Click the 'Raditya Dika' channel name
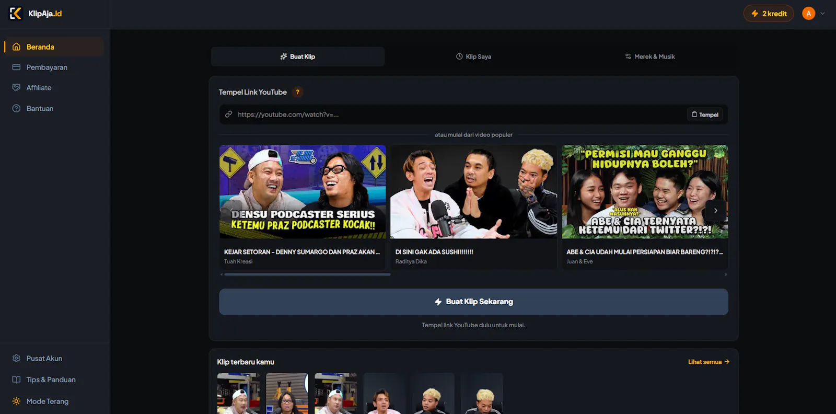 point(411,261)
